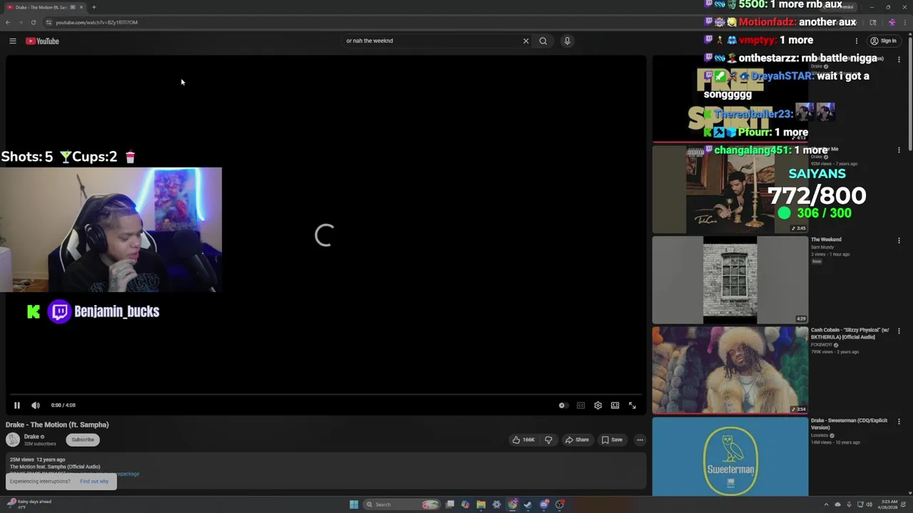This screenshot has width=913, height=513.
Task: Click video title 'Drake - The Motion (ft. Sampha)'
Action: tap(57, 425)
